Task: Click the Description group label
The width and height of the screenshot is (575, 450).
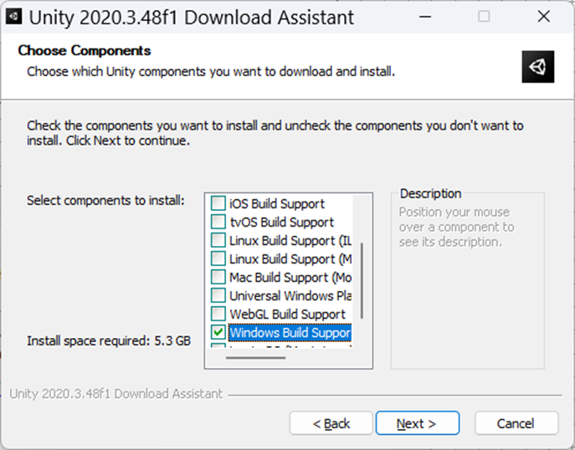Action: [x=430, y=193]
